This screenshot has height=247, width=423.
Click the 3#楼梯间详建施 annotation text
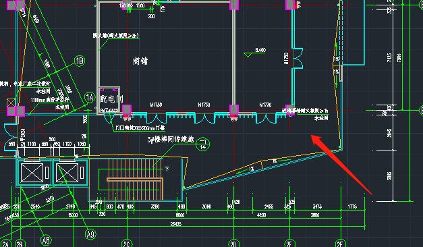(171, 139)
